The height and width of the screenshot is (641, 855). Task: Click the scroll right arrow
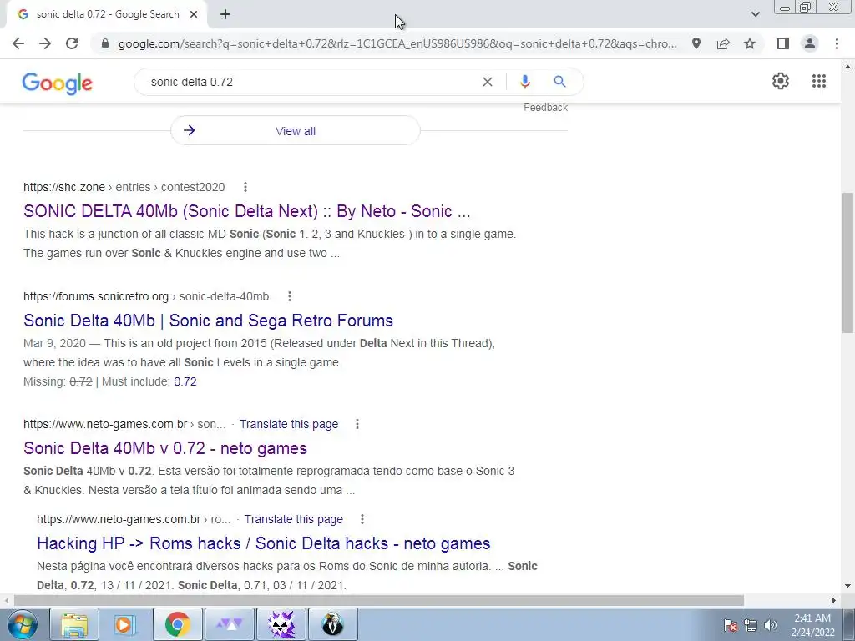[834, 600]
